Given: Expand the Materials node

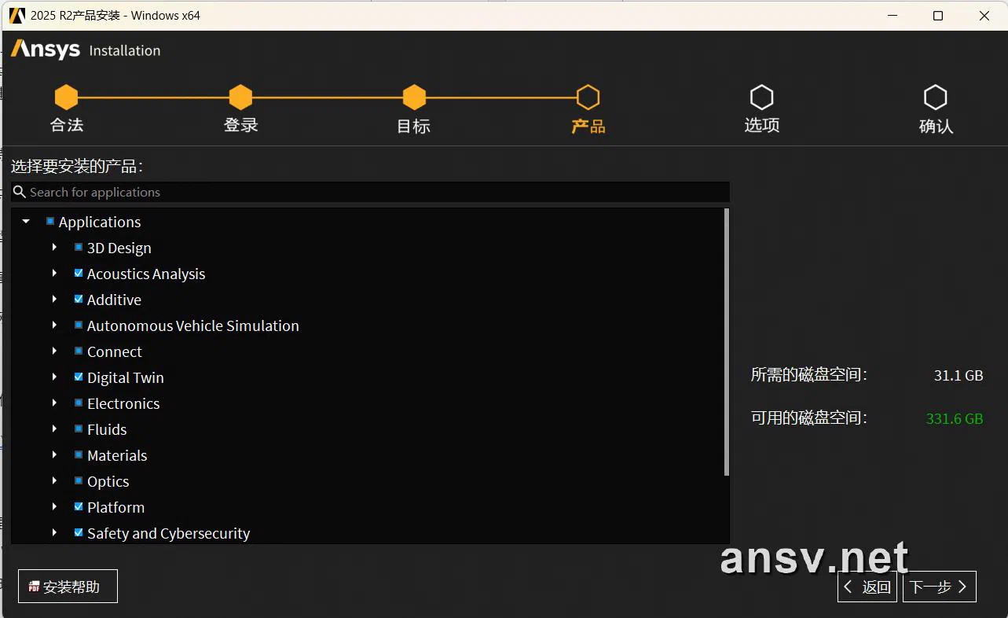Looking at the screenshot, I should (x=54, y=455).
